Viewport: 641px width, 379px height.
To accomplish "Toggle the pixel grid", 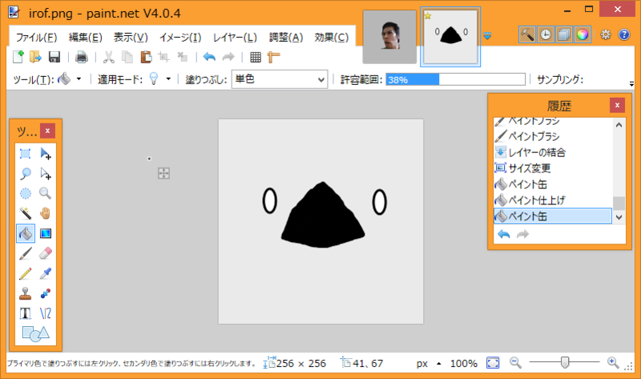I will (x=256, y=57).
